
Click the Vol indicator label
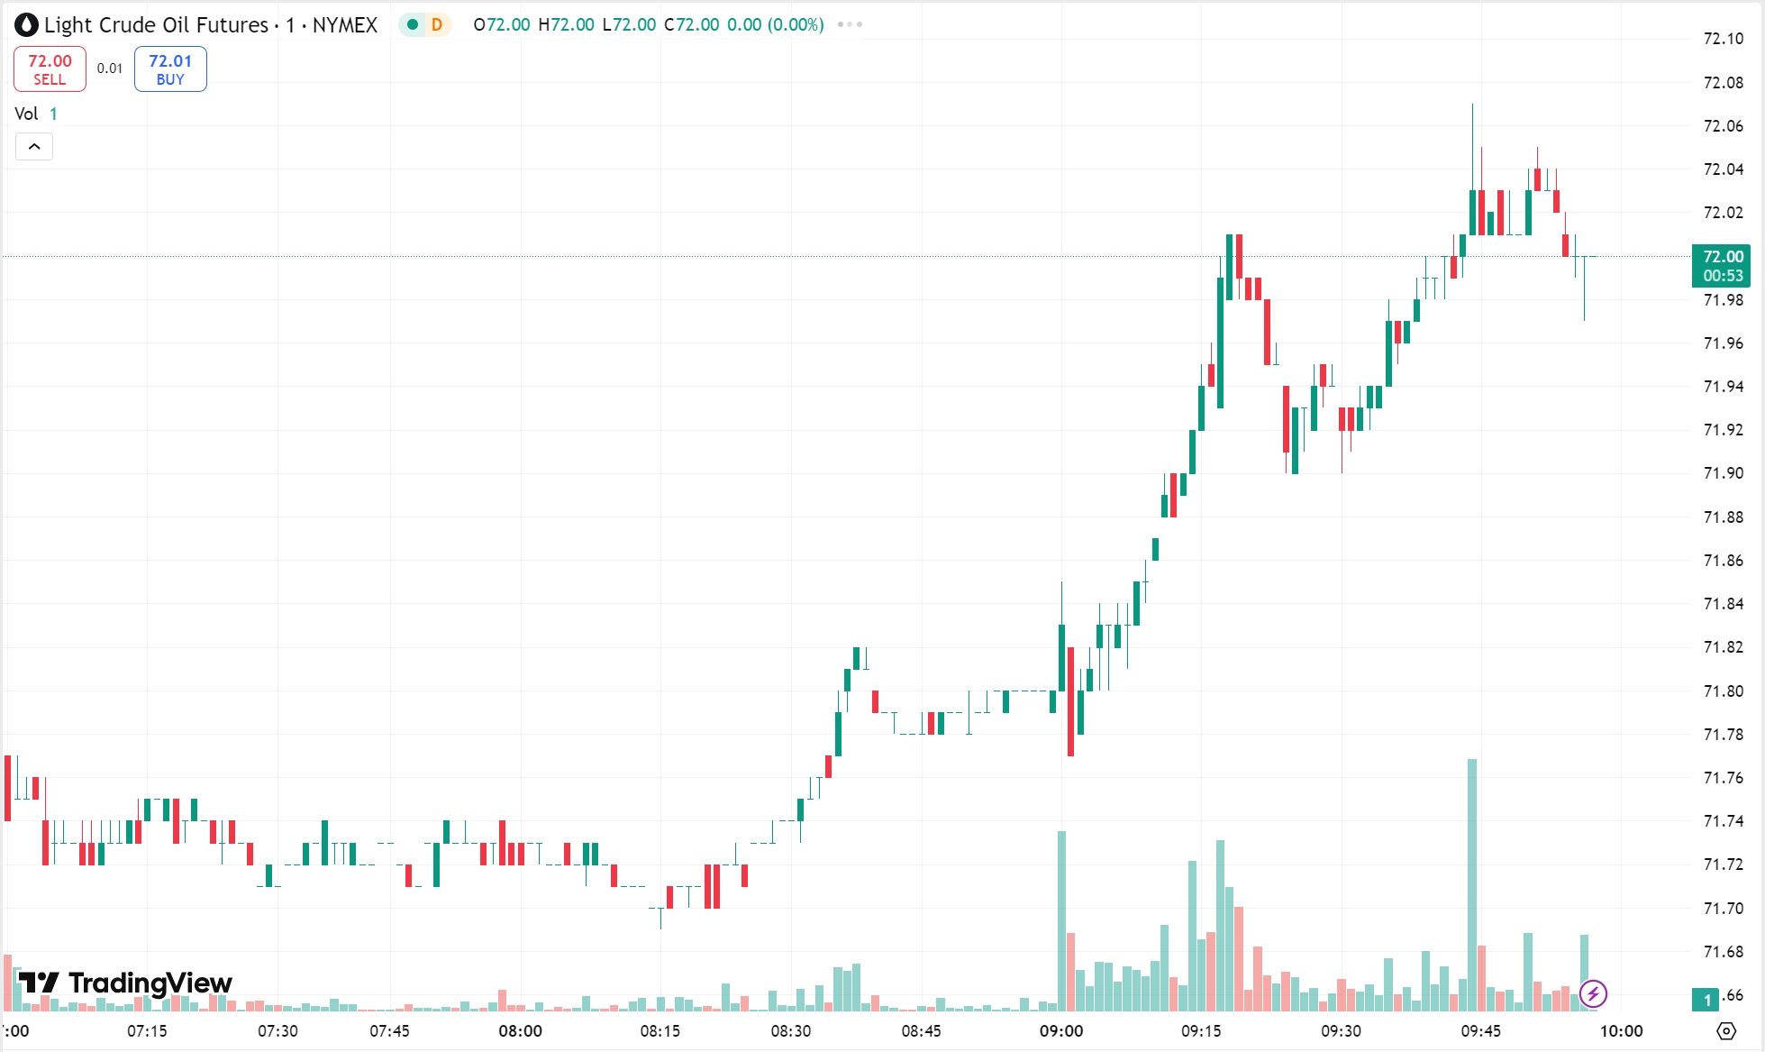(x=26, y=114)
